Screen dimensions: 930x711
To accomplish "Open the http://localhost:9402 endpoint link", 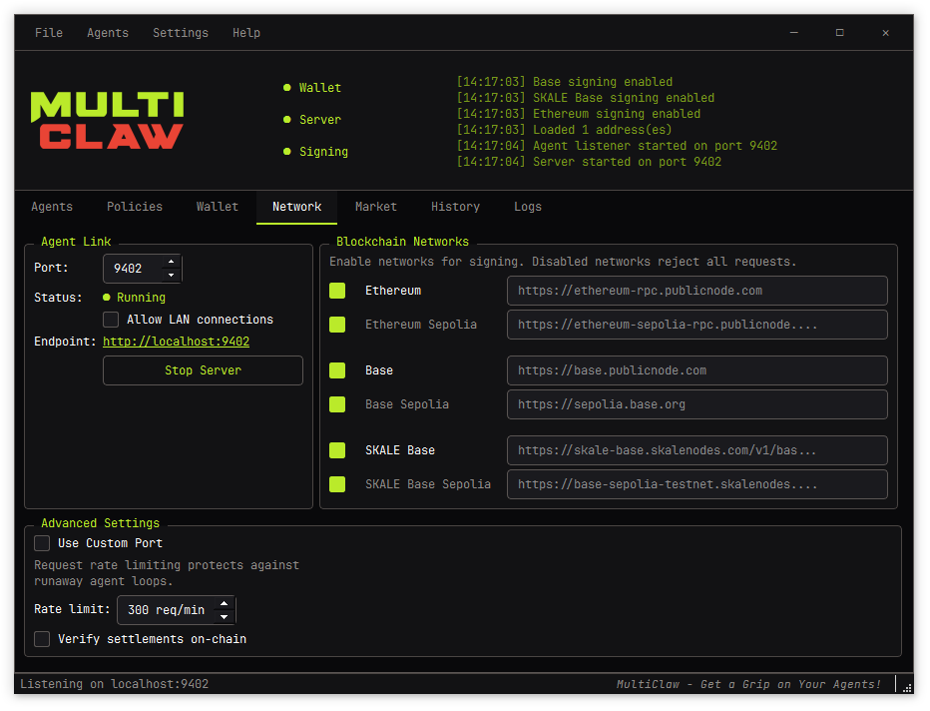I will click(x=177, y=342).
